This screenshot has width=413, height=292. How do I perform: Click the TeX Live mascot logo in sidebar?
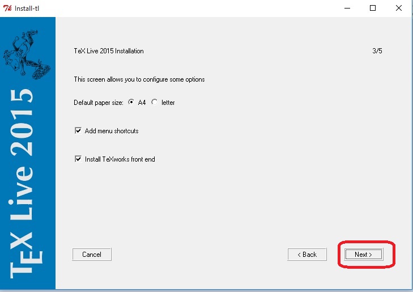point(23,52)
